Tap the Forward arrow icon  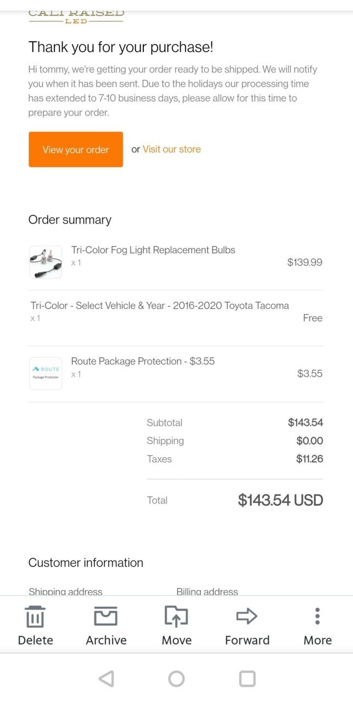(247, 617)
